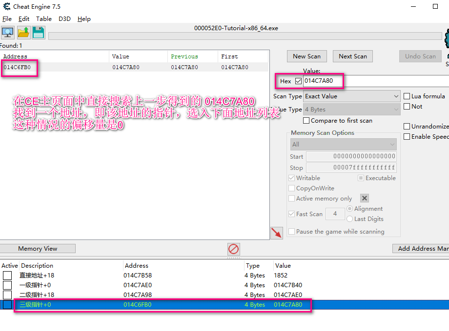Image resolution: width=449 pixels, height=331 pixels.
Task: Select the 三级指针+0 description
Action: pyautogui.click(x=35, y=304)
